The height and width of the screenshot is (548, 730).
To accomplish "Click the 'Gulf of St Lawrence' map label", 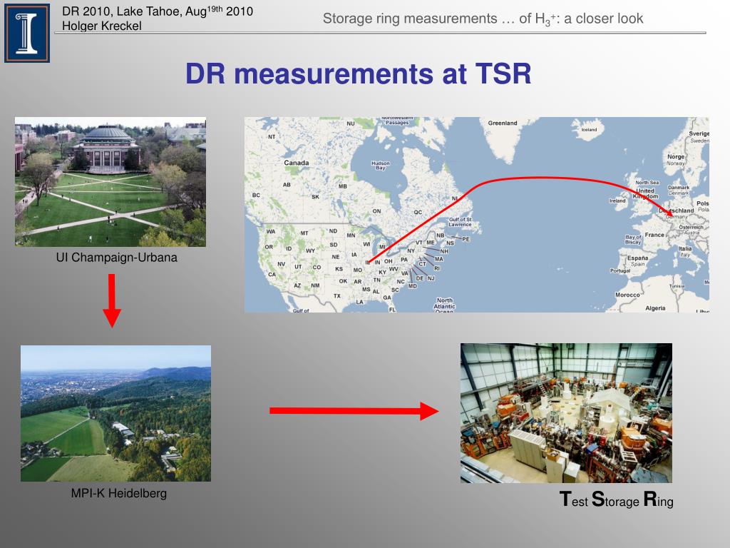I will coord(460,222).
